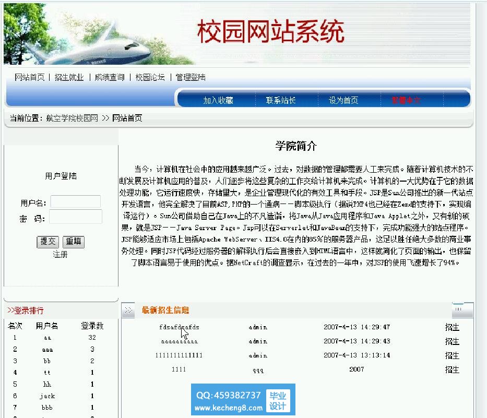This screenshot has height=418, width=487.
Task: Open the fdsafdsafds admissions entry
Action: point(179,327)
